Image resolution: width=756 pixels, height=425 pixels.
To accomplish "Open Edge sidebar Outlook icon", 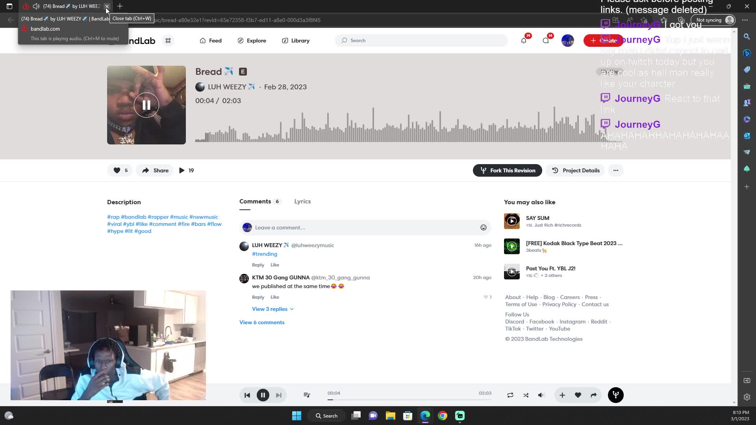I will (x=747, y=136).
